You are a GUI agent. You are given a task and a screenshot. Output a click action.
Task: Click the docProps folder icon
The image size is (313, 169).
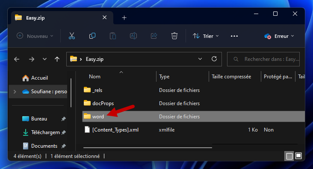coord(87,103)
